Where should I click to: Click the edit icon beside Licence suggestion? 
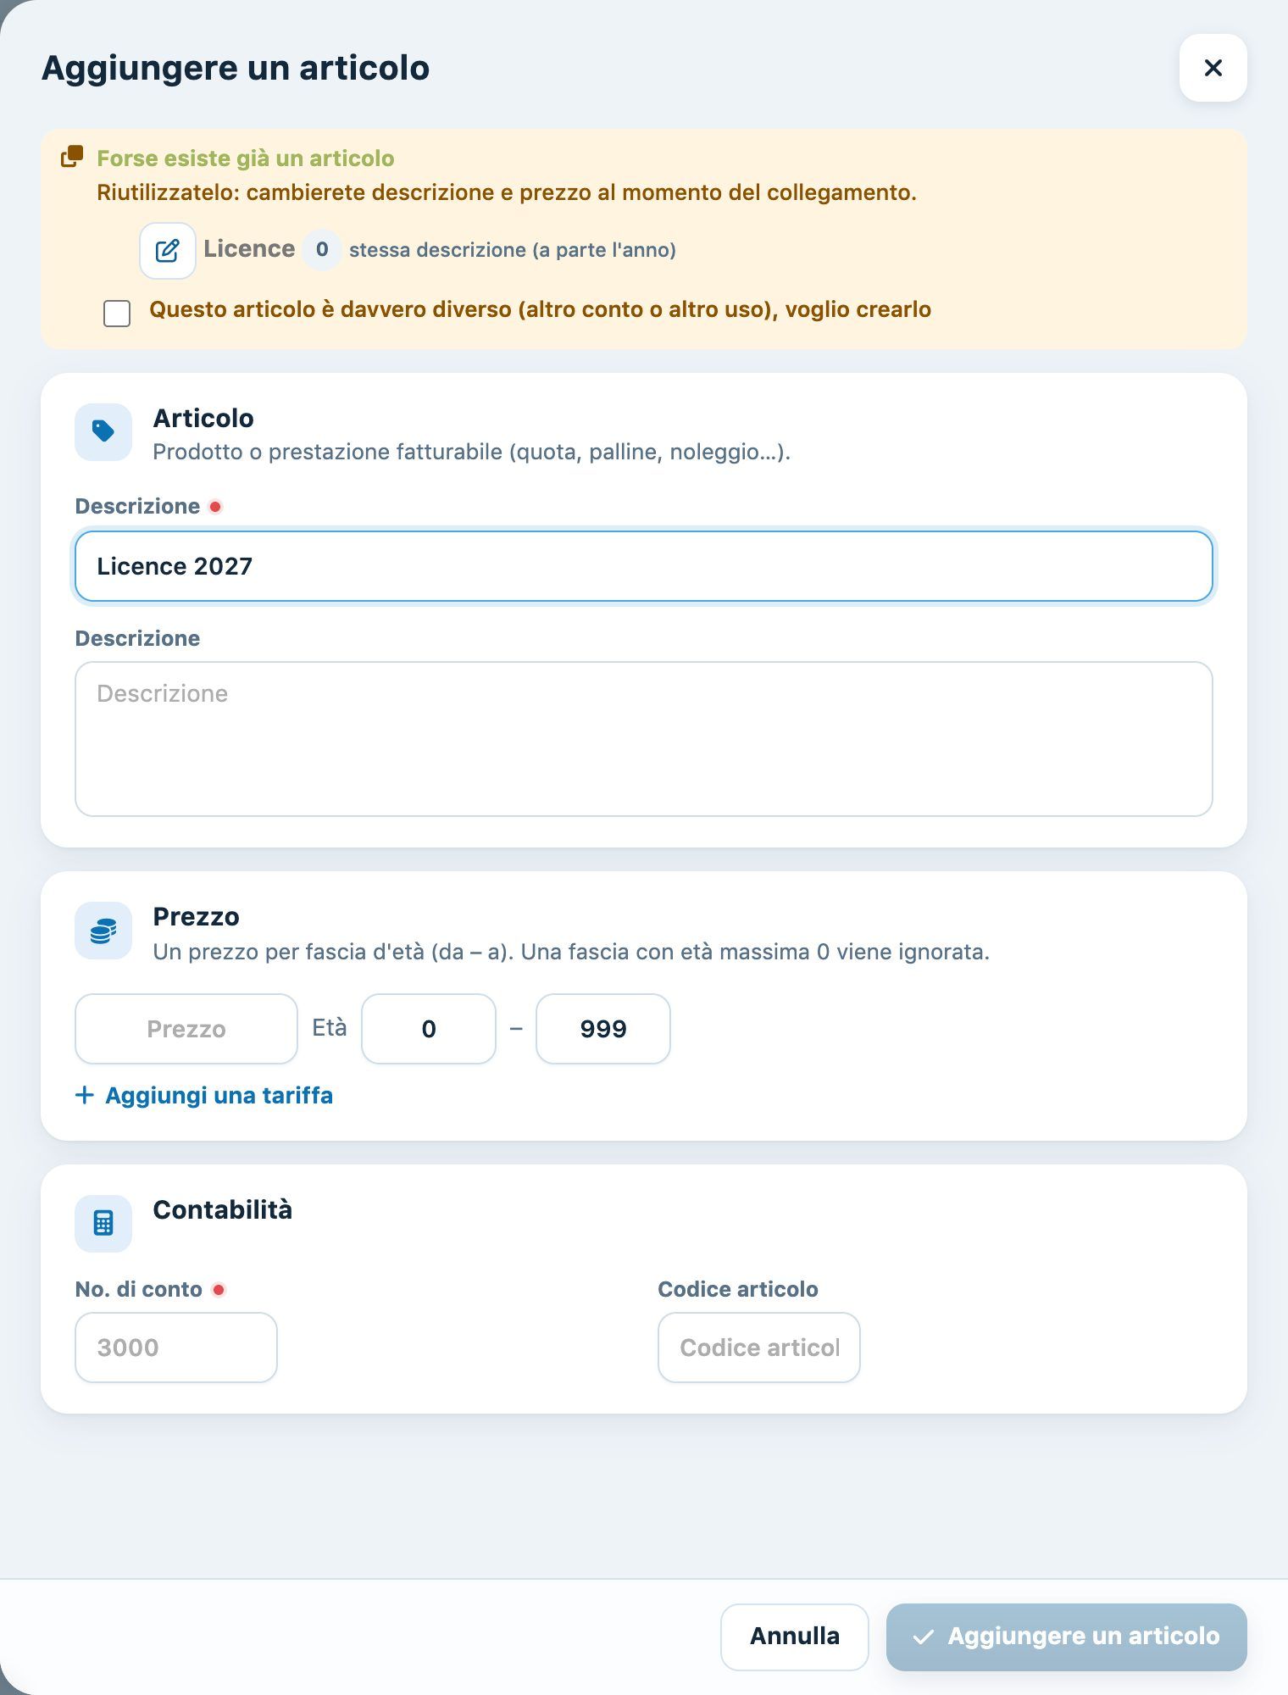click(168, 251)
